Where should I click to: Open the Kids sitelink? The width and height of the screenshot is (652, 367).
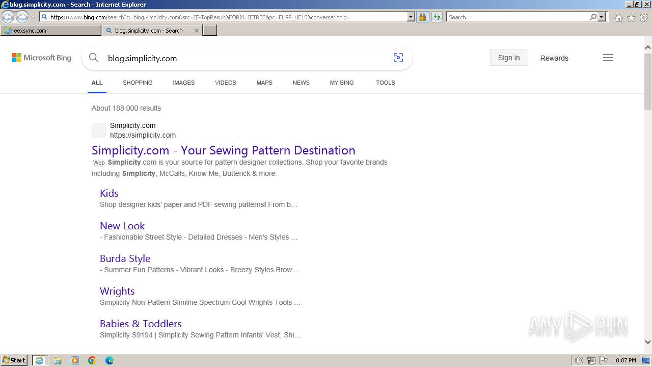coord(109,193)
